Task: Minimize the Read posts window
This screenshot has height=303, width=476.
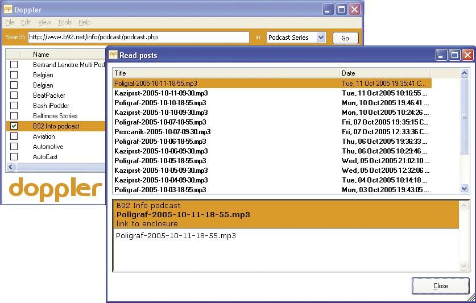Action: click(x=441, y=55)
